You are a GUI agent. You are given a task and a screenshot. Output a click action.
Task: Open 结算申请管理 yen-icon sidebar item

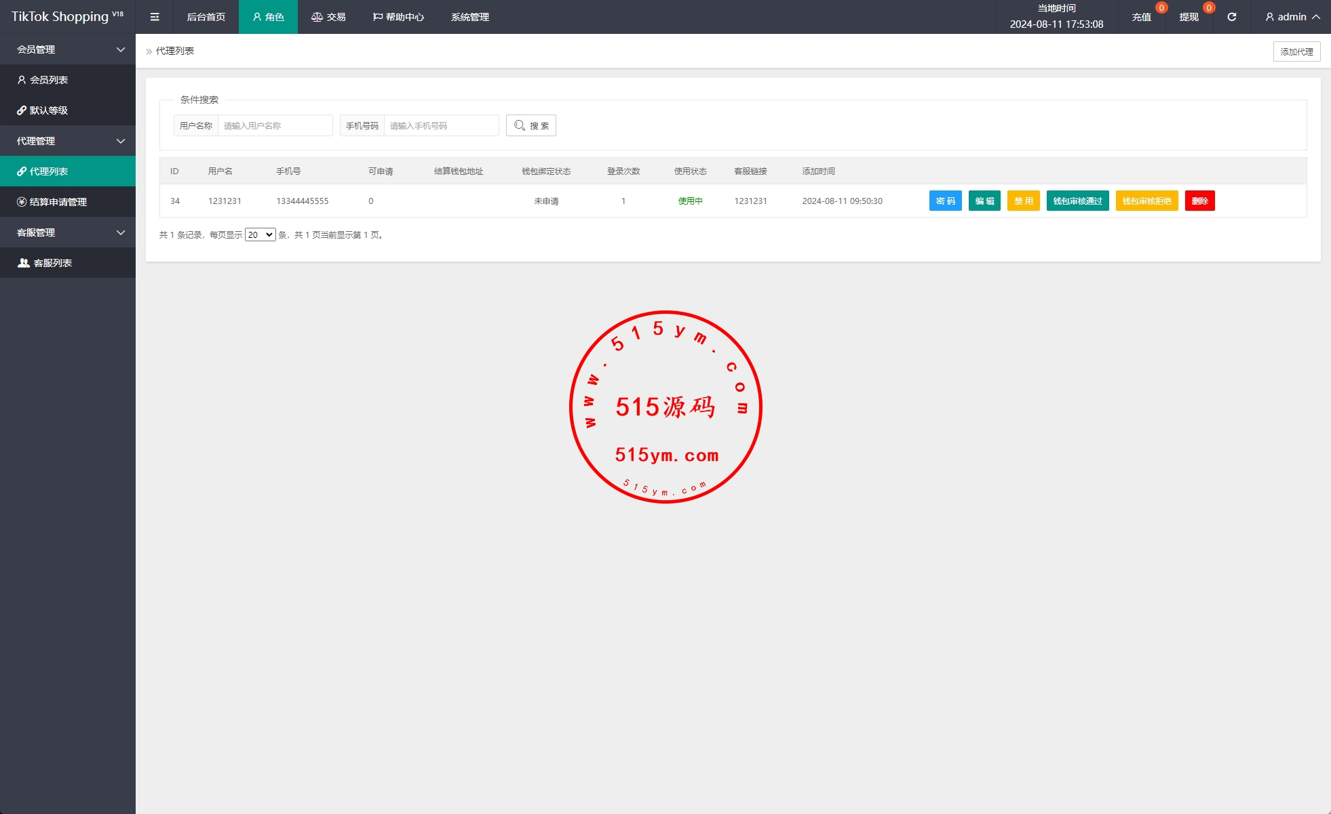pos(58,202)
